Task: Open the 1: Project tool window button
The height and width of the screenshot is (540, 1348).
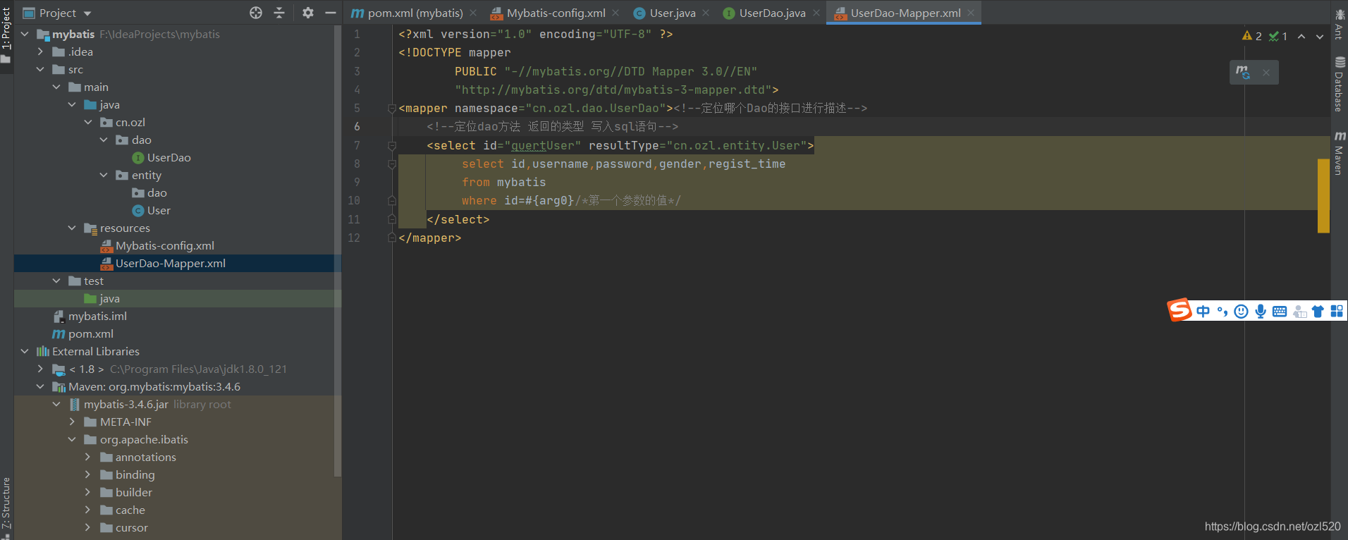Action: [x=6, y=35]
